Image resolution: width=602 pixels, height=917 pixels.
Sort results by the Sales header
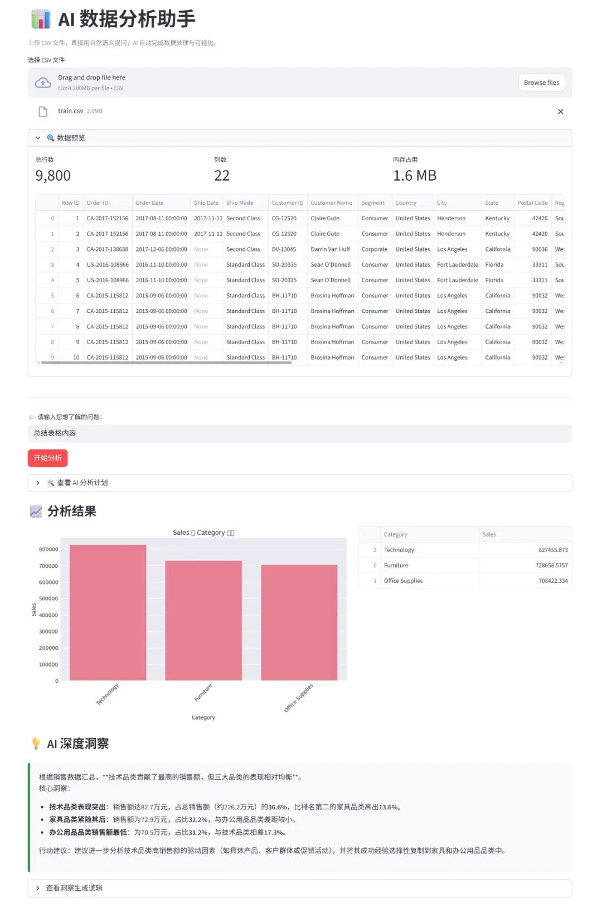click(525, 534)
